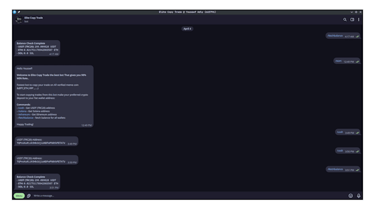Click the /solana command link

click(22, 111)
